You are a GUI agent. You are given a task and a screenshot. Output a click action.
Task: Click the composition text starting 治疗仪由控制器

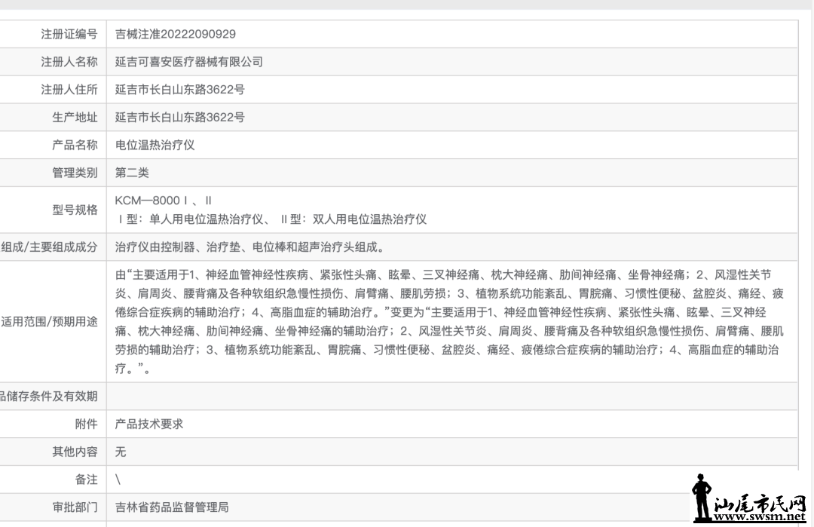tap(250, 247)
